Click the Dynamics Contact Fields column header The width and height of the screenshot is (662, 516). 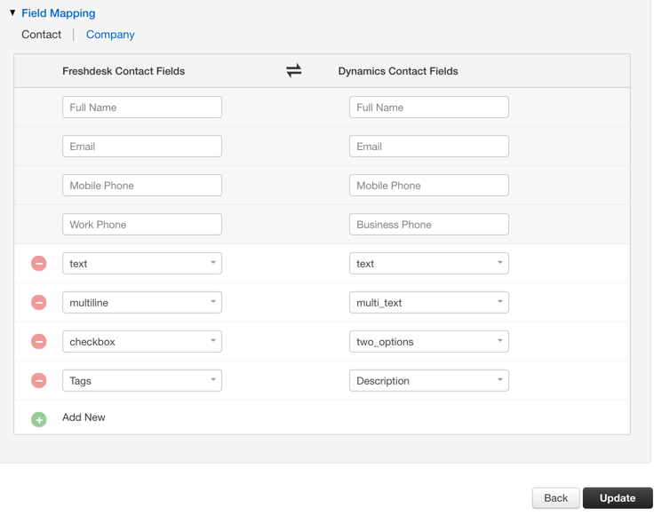(x=398, y=71)
